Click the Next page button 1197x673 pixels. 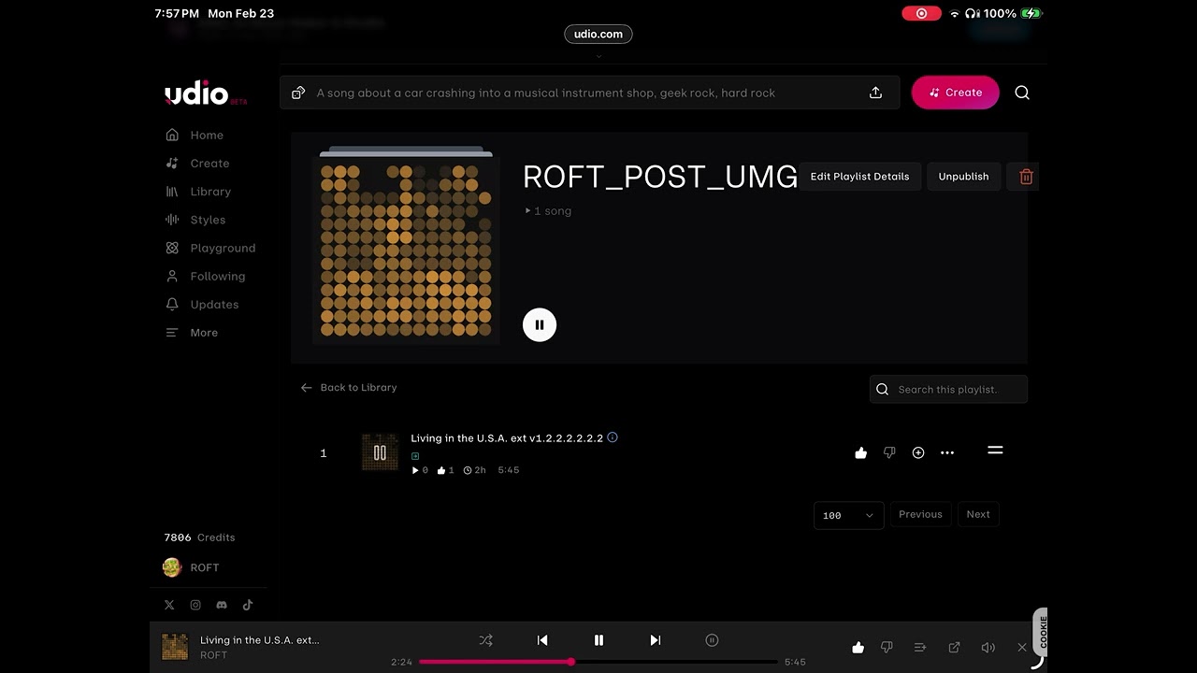[978, 514]
